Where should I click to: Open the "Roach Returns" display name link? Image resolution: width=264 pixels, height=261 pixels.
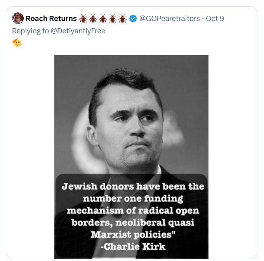click(51, 18)
